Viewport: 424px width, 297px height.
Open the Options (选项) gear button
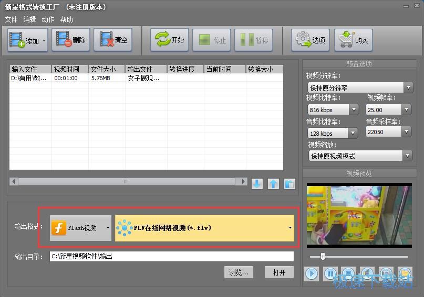coord(311,40)
